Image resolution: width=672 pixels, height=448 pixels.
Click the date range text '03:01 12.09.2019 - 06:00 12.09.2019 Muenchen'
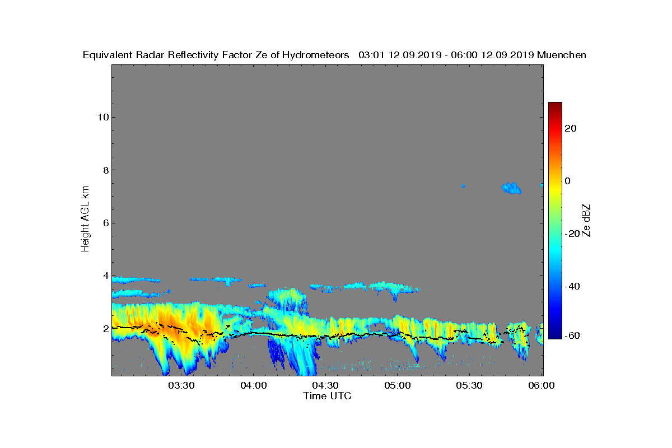point(472,55)
